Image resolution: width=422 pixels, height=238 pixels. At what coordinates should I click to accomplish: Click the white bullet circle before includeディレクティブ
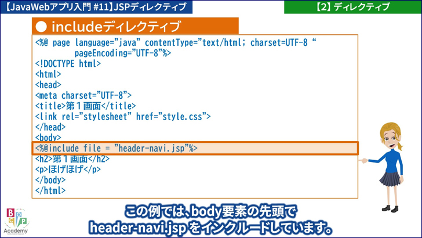pyautogui.click(x=41, y=27)
